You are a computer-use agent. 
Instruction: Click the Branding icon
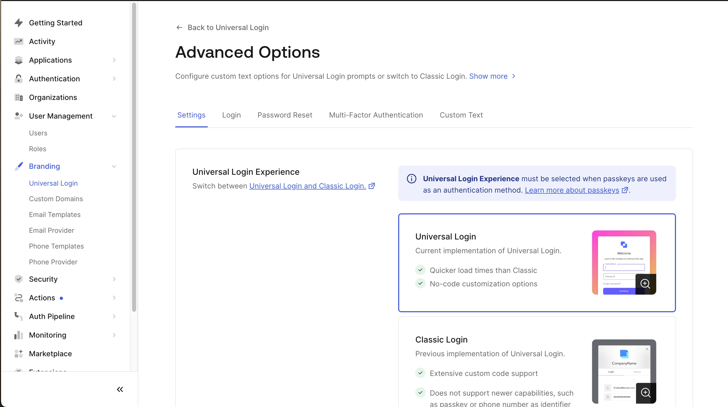point(18,165)
